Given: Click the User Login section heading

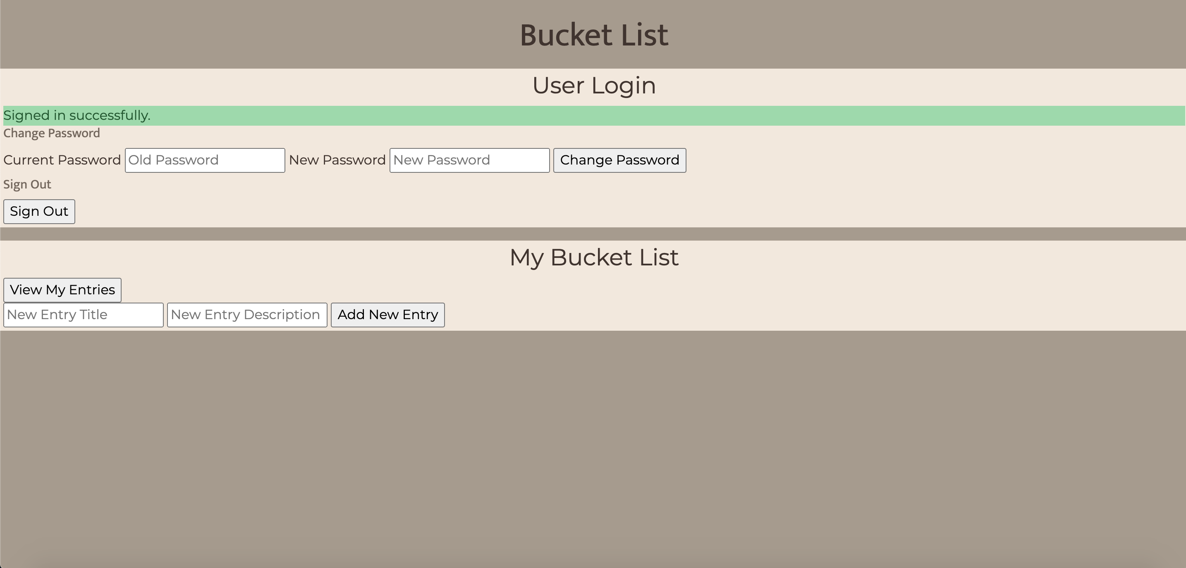Looking at the screenshot, I should (x=593, y=86).
